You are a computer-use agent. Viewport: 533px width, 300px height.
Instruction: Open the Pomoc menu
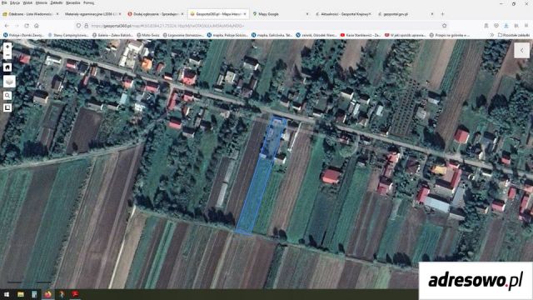pyautogui.click(x=89, y=2)
